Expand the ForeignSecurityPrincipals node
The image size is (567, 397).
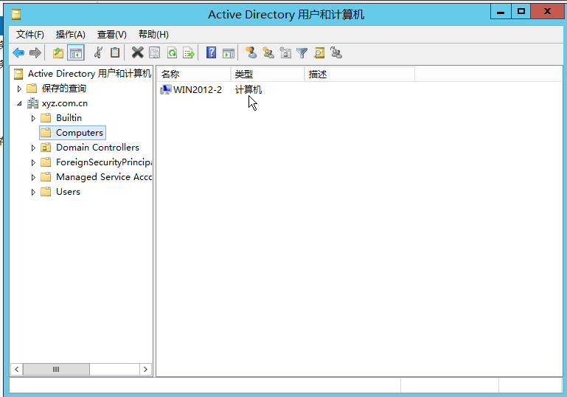click(x=33, y=162)
